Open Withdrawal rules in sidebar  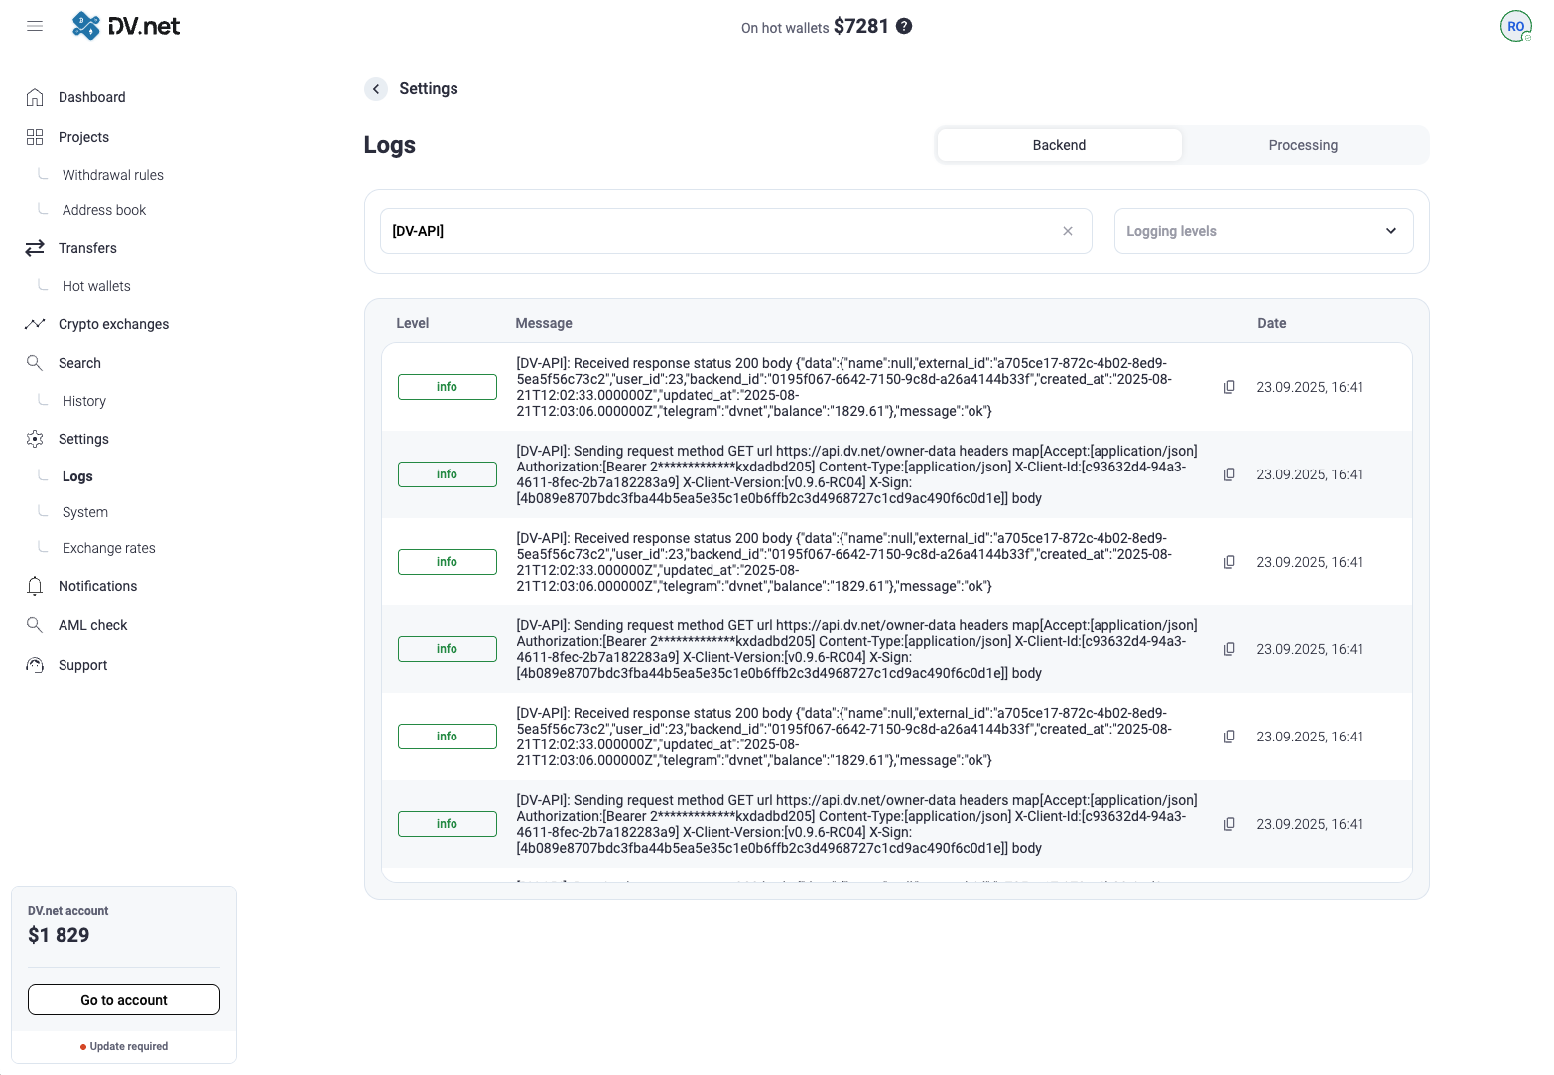113,175
